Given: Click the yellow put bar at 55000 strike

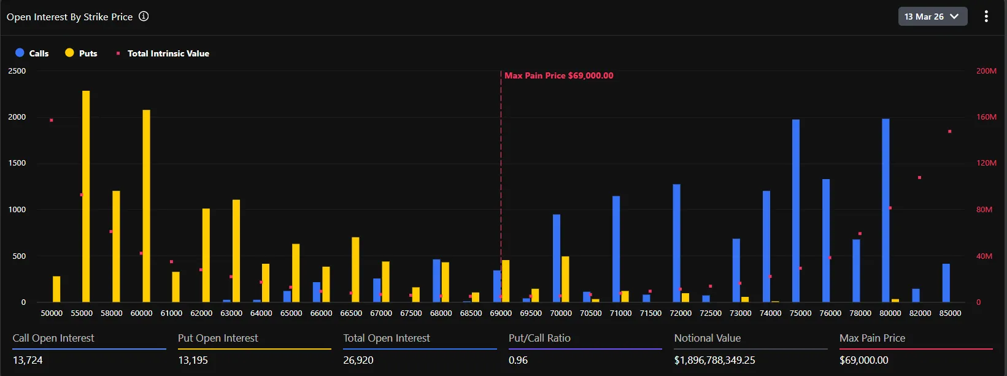Looking at the screenshot, I should 86,196.
